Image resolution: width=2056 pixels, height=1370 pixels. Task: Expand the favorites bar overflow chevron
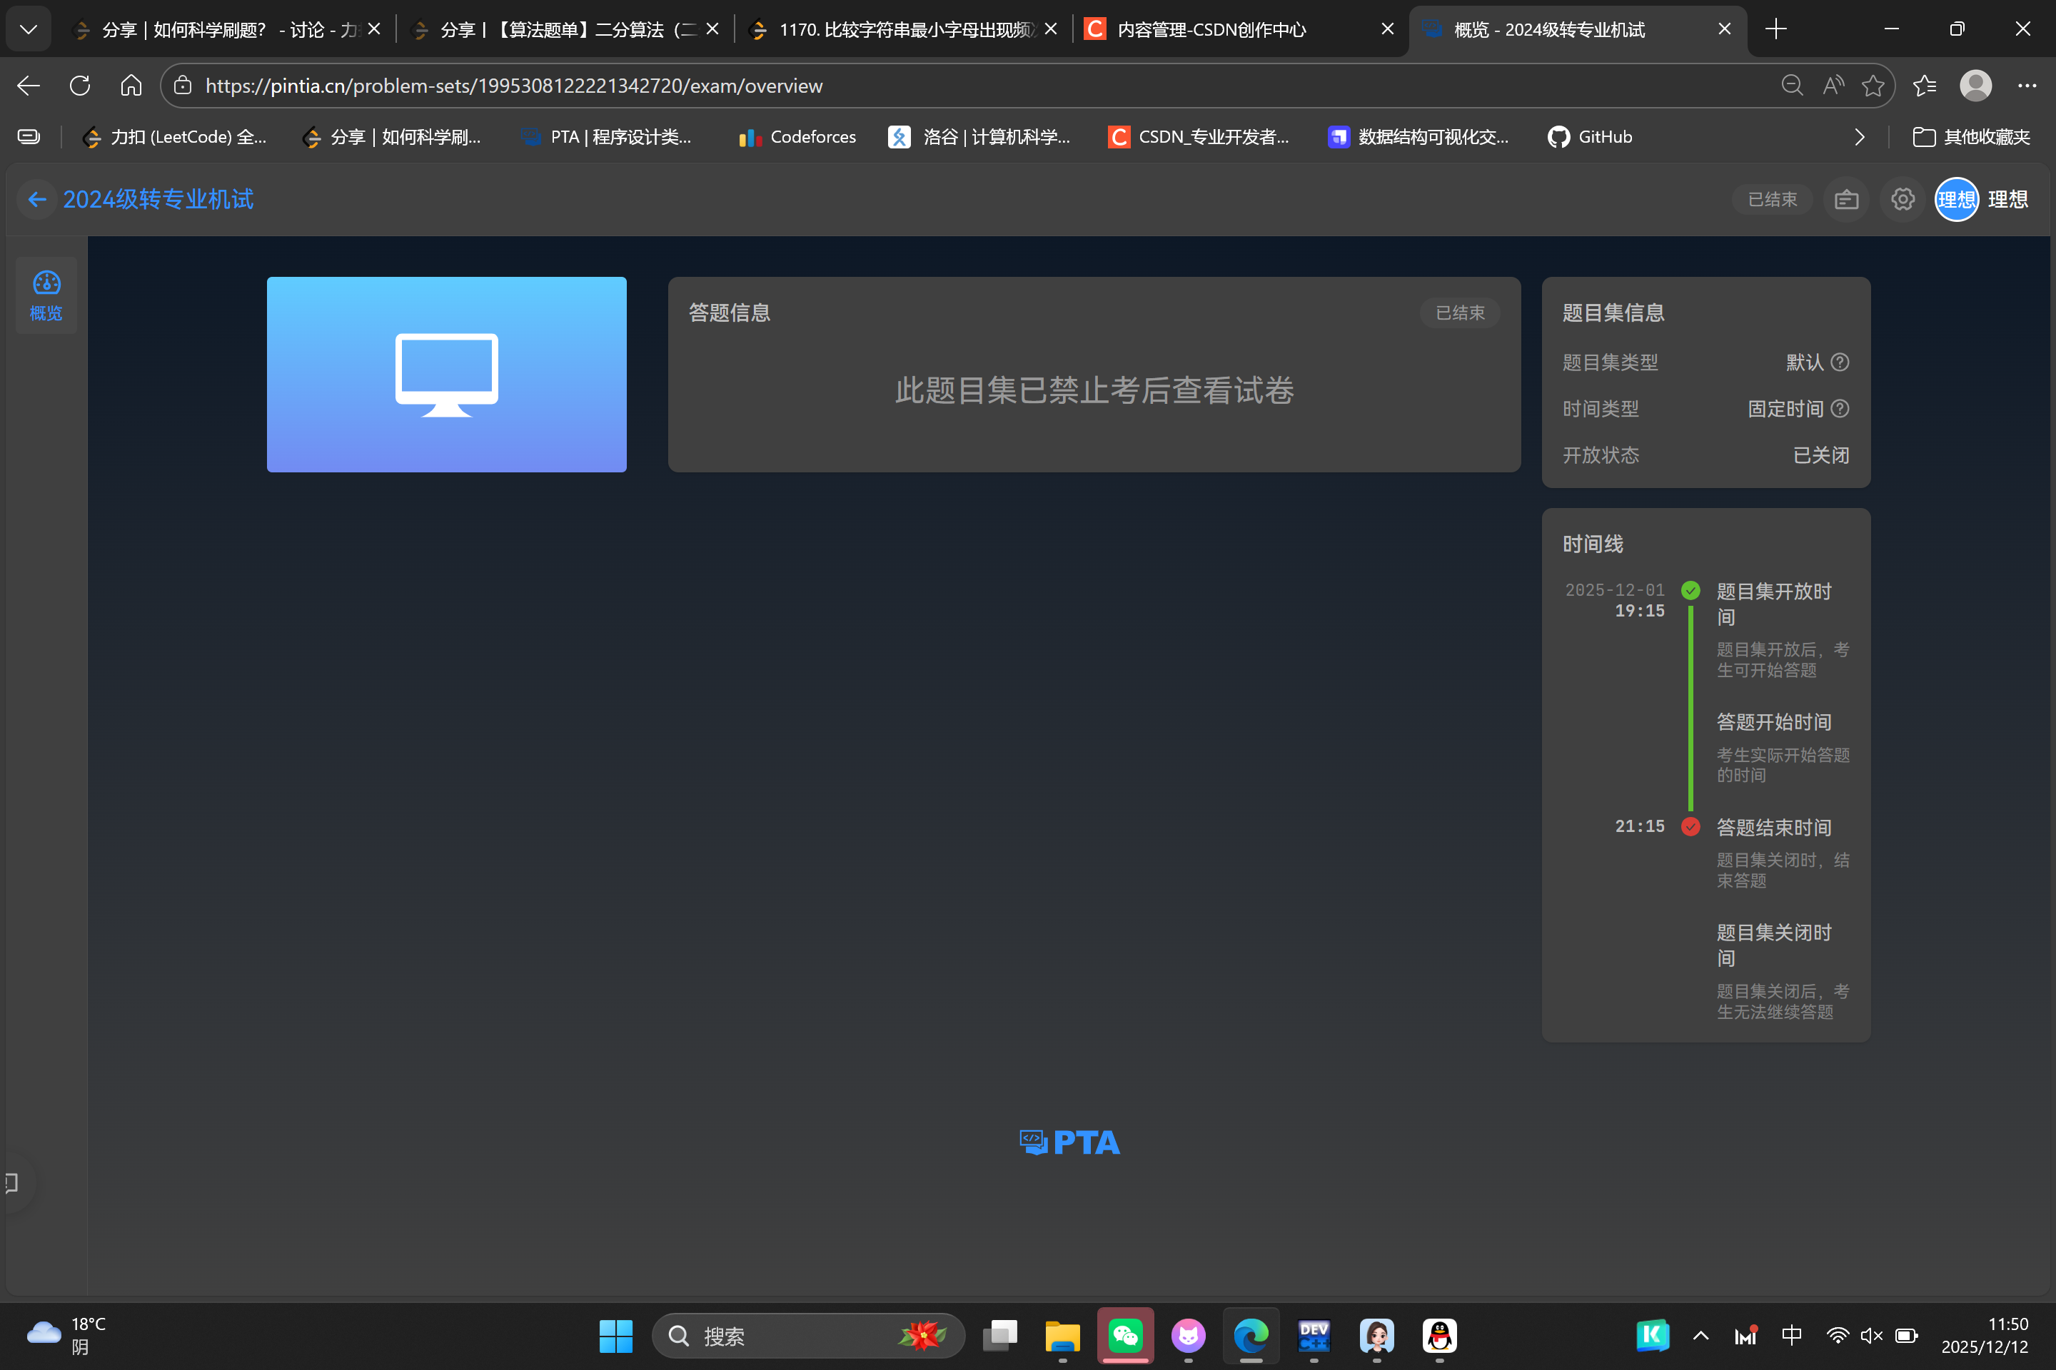(x=1858, y=136)
